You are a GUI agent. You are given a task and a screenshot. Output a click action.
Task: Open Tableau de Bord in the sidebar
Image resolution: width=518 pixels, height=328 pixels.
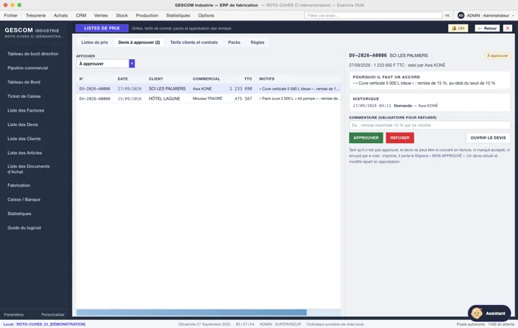24,82
